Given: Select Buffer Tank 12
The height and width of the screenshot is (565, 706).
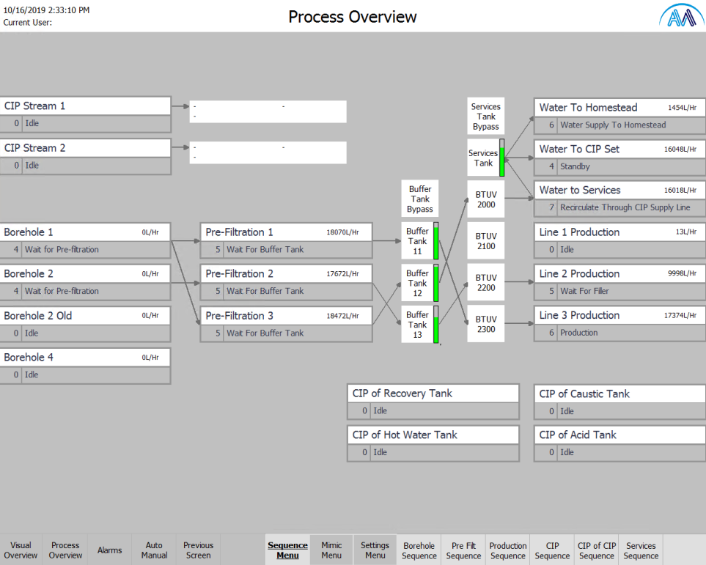Looking at the screenshot, I should point(417,283).
